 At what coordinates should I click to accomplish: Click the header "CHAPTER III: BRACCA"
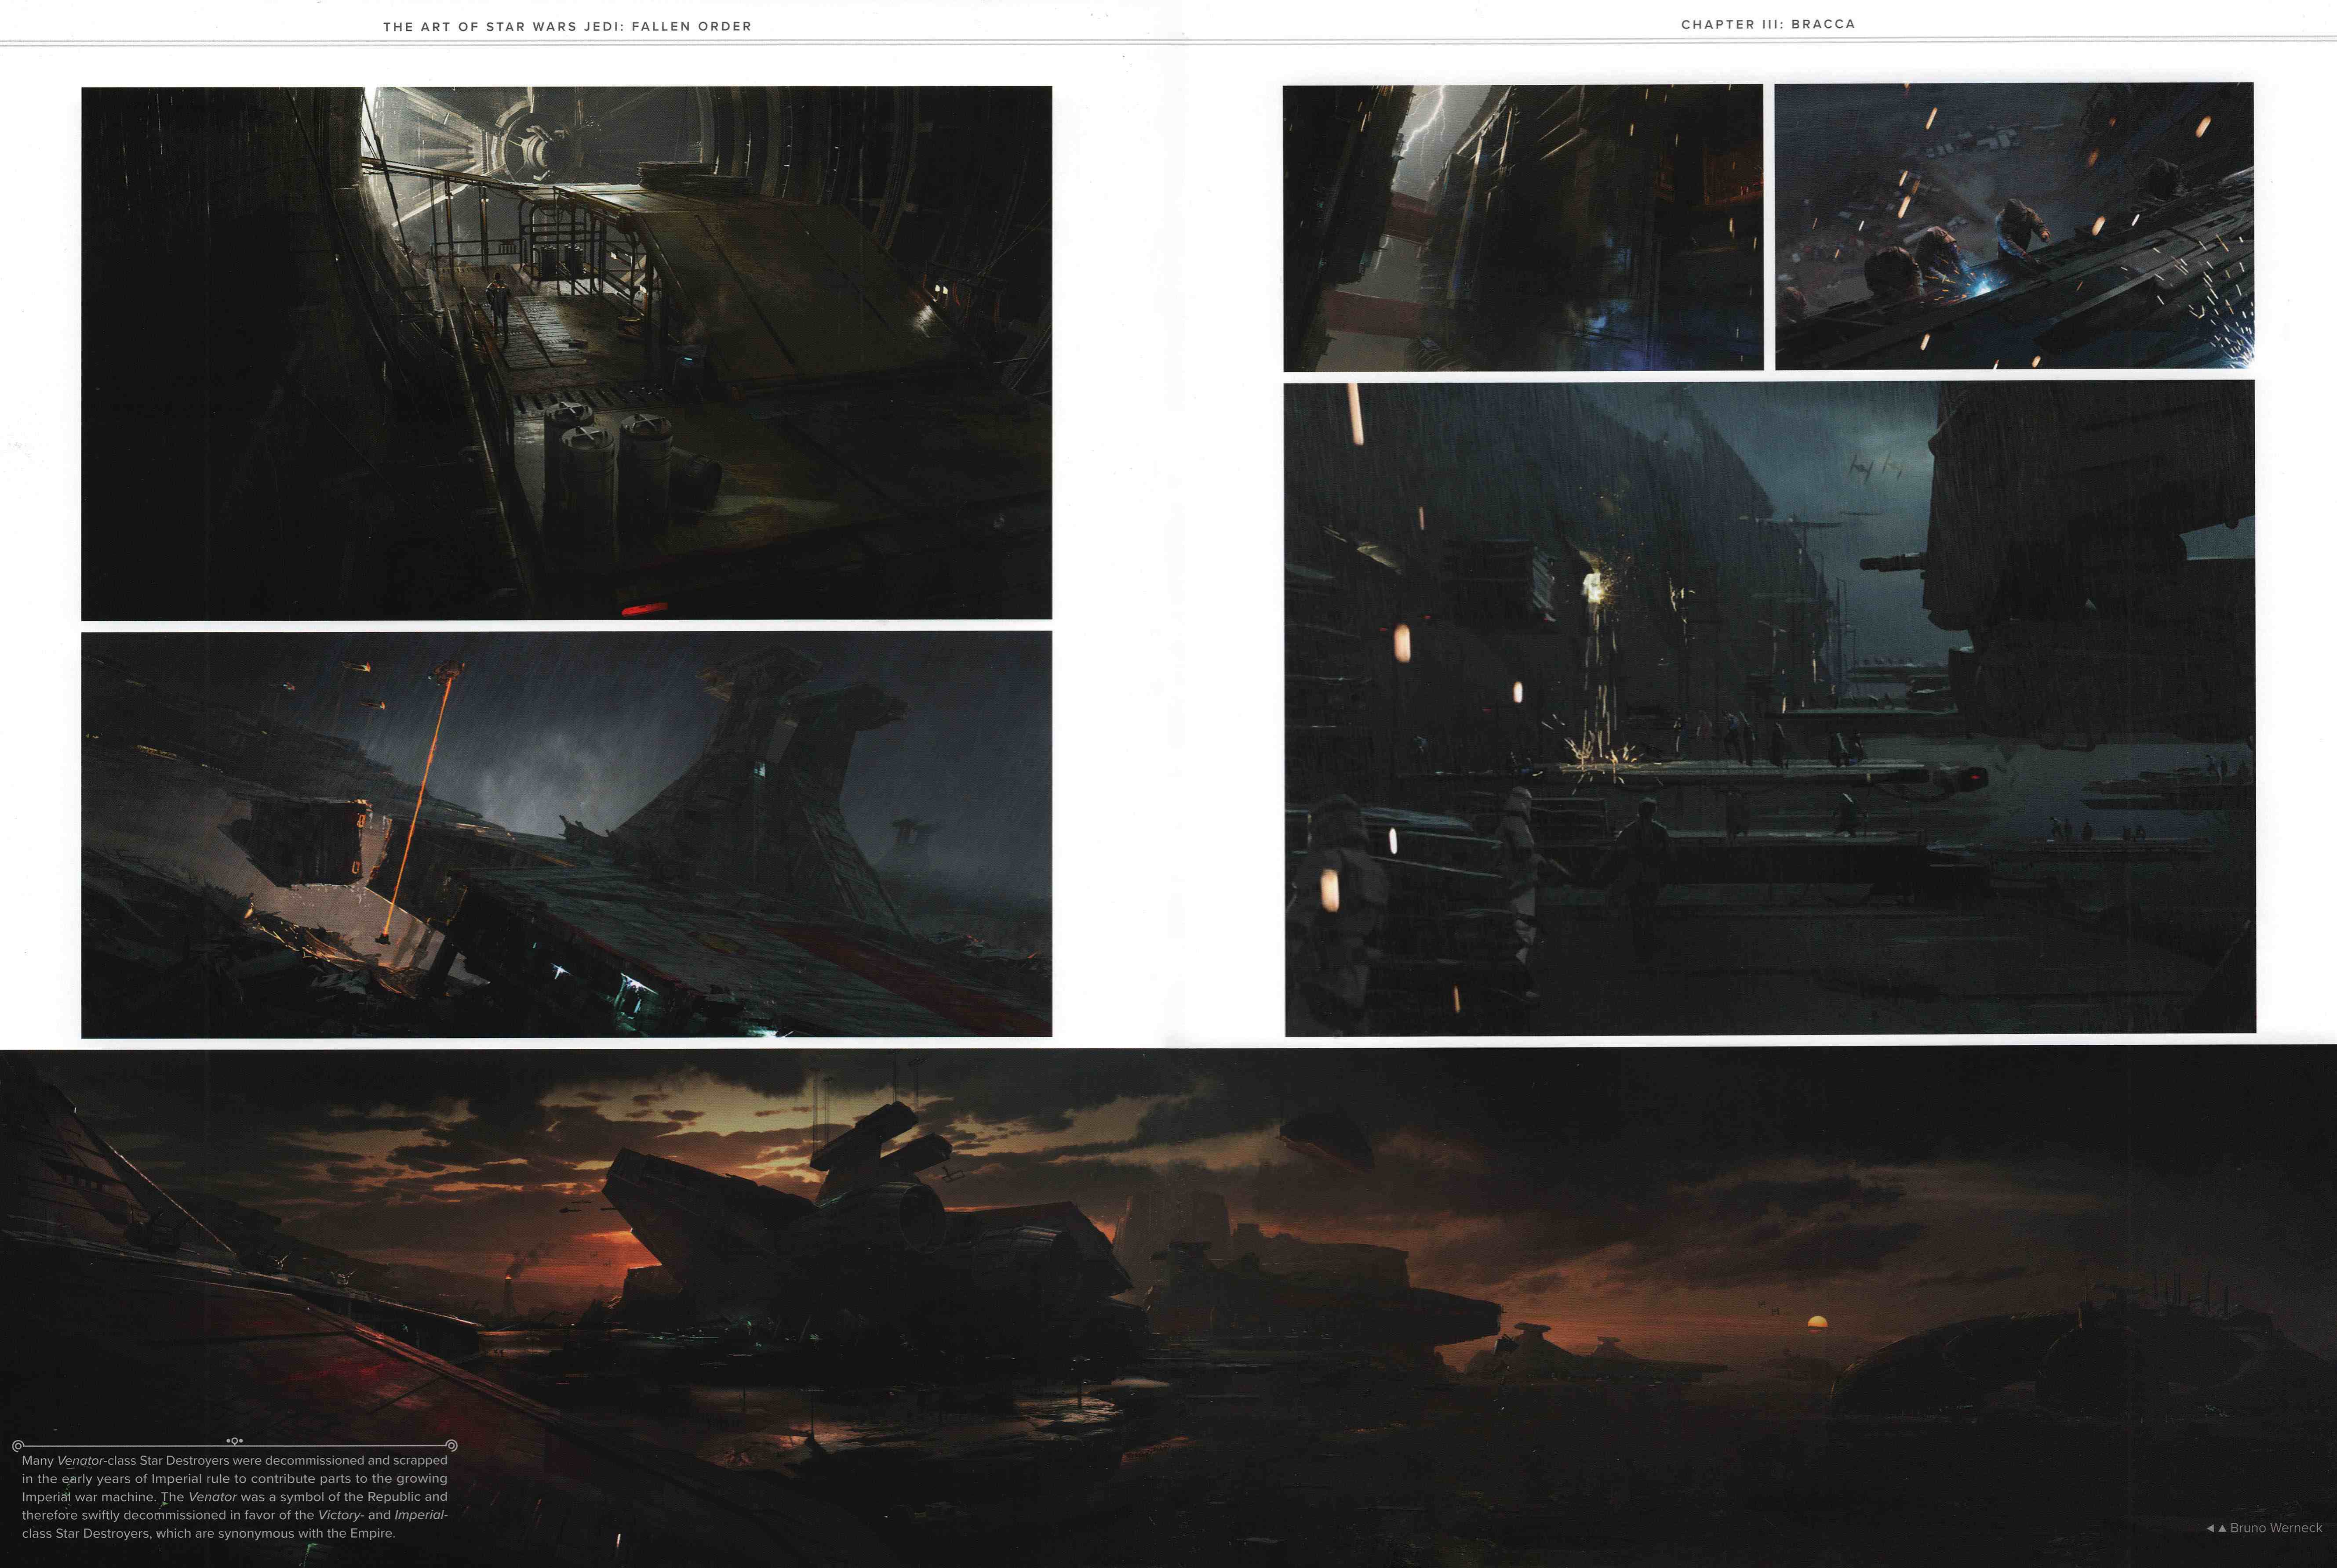click(1768, 24)
